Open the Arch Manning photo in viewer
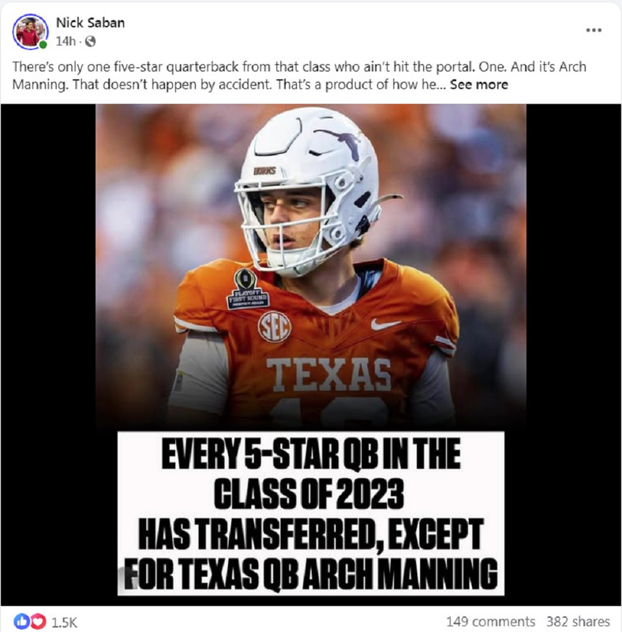The width and height of the screenshot is (622, 632). point(310,266)
